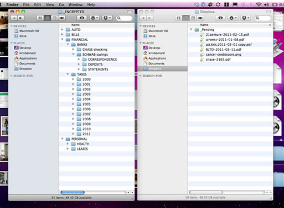284x208 pixels.
Task: Open Help menu
Action: [91, 4]
